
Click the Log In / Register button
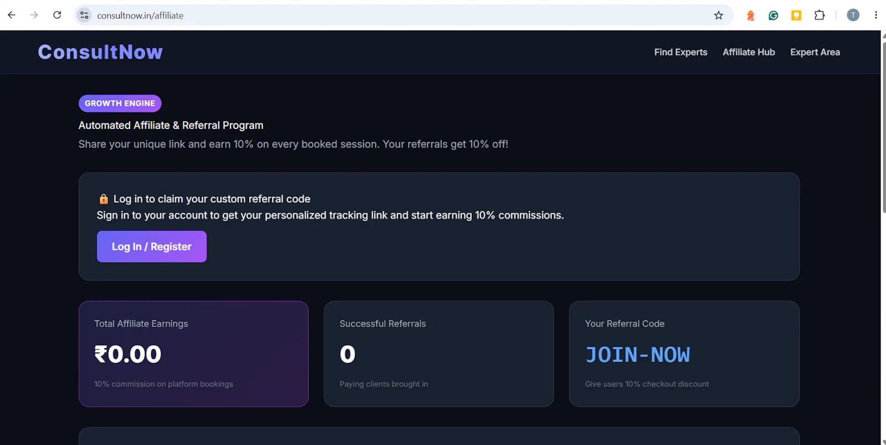[x=152, y=247]
